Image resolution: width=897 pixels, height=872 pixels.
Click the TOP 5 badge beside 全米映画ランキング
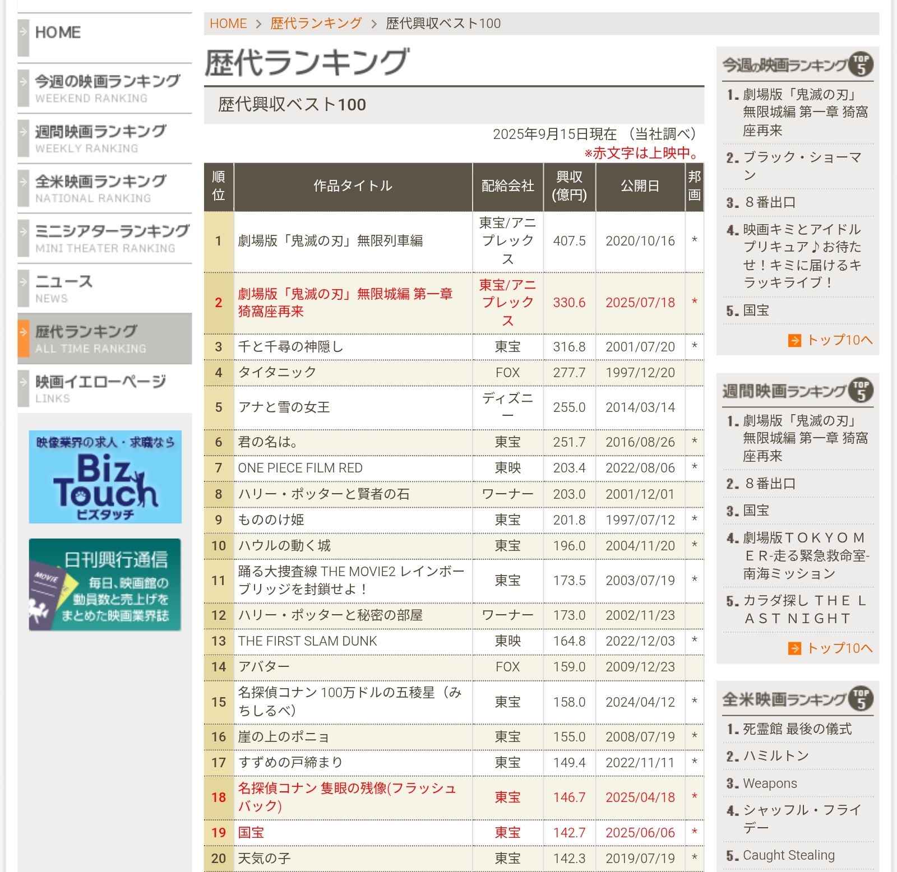coord(861,699)
